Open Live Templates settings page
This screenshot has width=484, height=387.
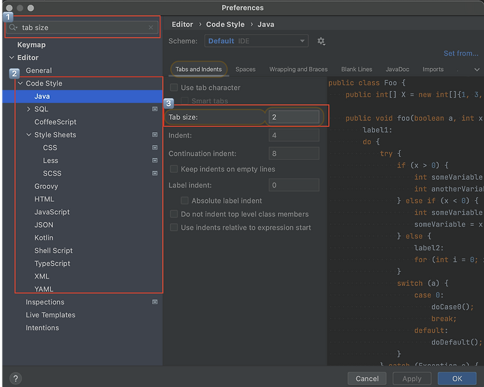pyautogui.click(x=50, y=315)
